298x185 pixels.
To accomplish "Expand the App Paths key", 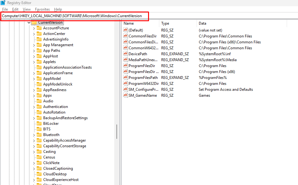I will [34, 51].
